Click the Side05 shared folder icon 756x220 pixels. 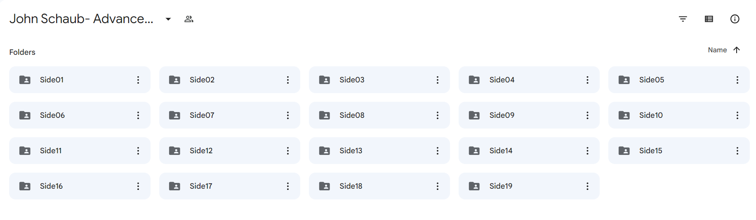point(624,80)
